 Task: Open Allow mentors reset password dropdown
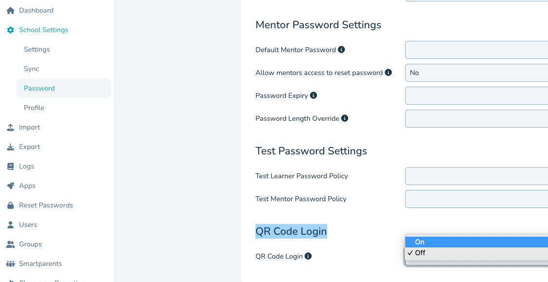click(x=476, y=73)
